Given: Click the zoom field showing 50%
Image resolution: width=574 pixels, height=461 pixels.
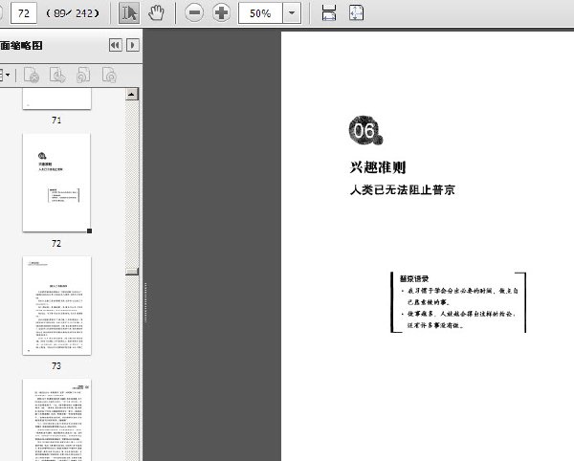Looking at the screenshot, I should [x=260, y=13].
